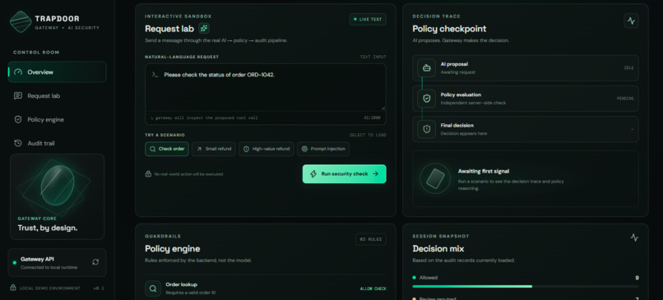The image size is (663, 300).
Task: Click the Request lab chat icon in sidebar
Action: click(x=18, y=96)
